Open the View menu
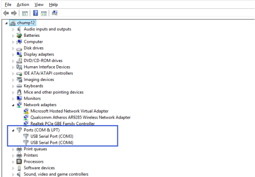 click(x=39, y=5)
